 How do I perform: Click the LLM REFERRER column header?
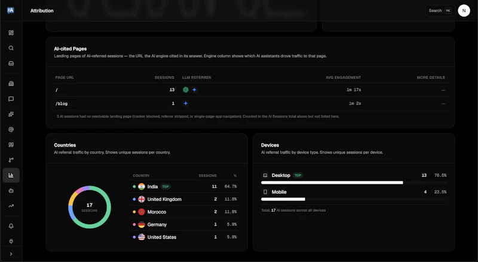pos(197,78)
